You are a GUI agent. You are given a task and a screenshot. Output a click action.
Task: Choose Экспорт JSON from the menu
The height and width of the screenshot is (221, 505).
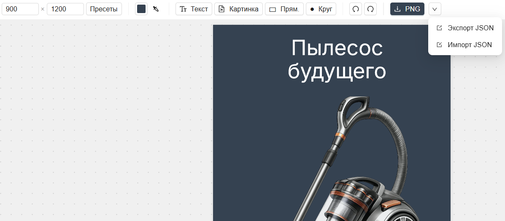pyautogui.click(x=465, y=28)
